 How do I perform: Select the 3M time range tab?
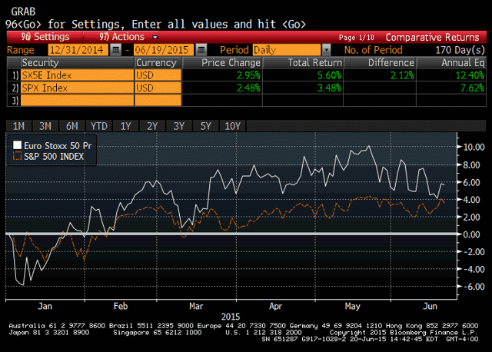[x=45, y=126]
